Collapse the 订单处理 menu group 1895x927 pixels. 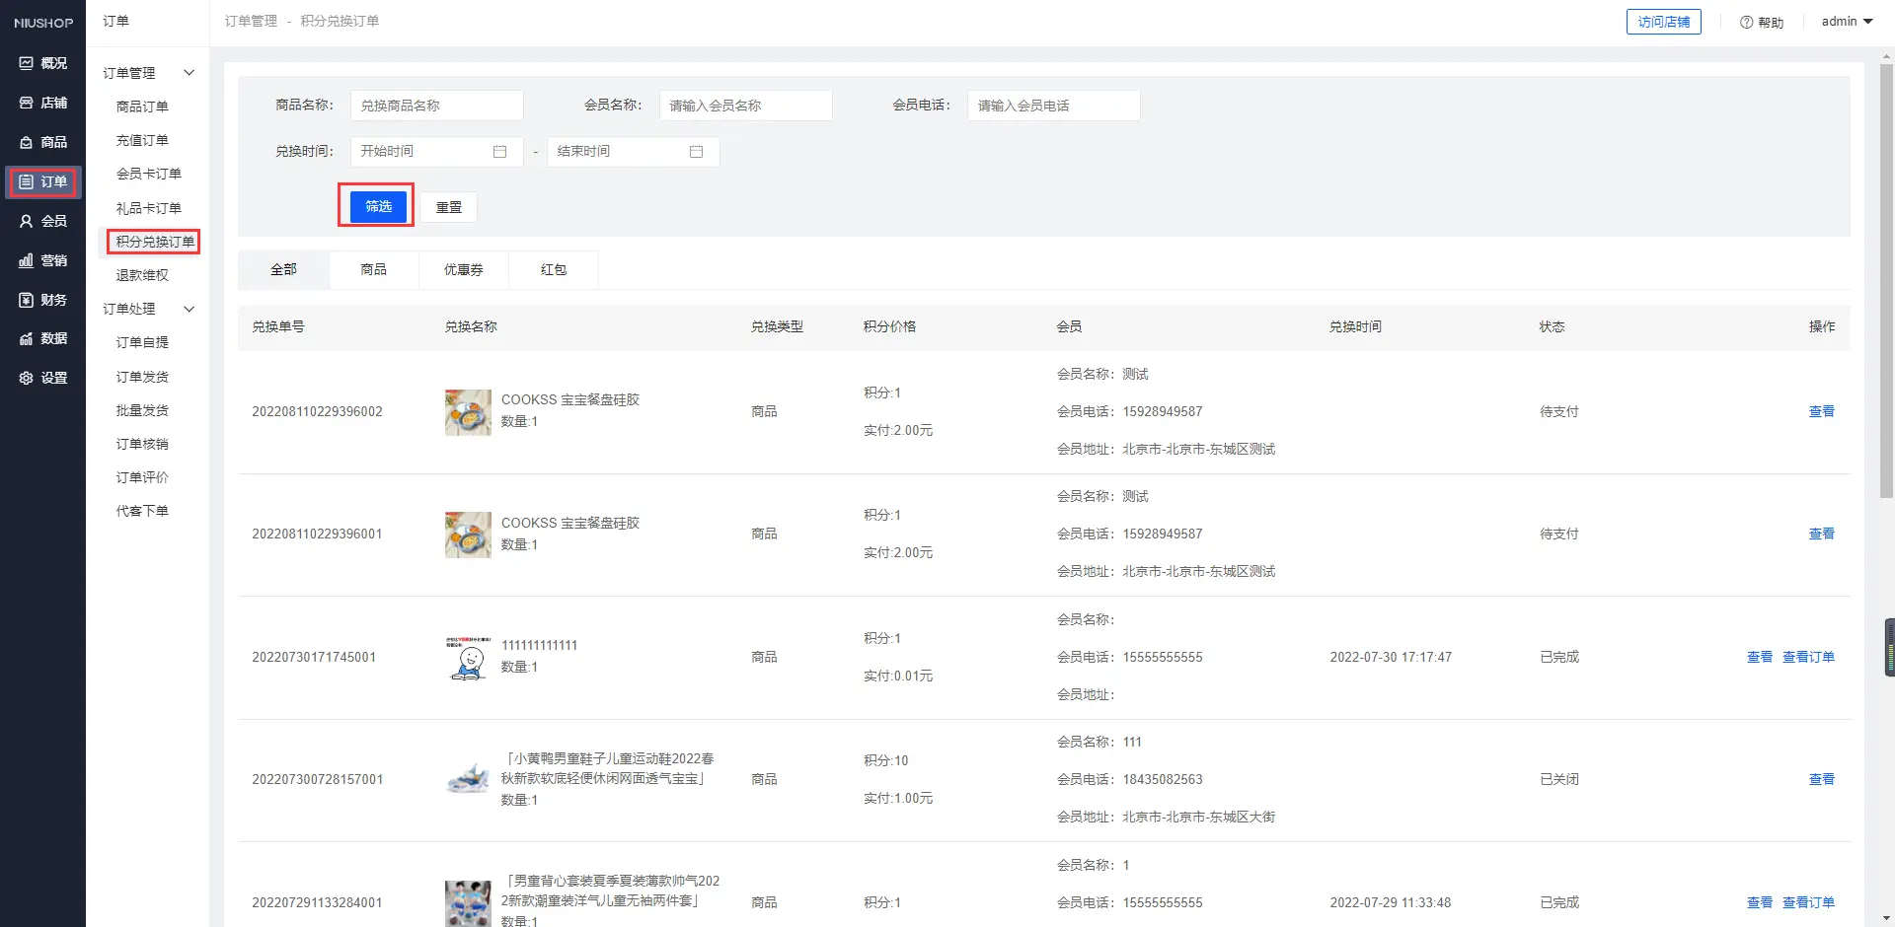tap(189, 309)
